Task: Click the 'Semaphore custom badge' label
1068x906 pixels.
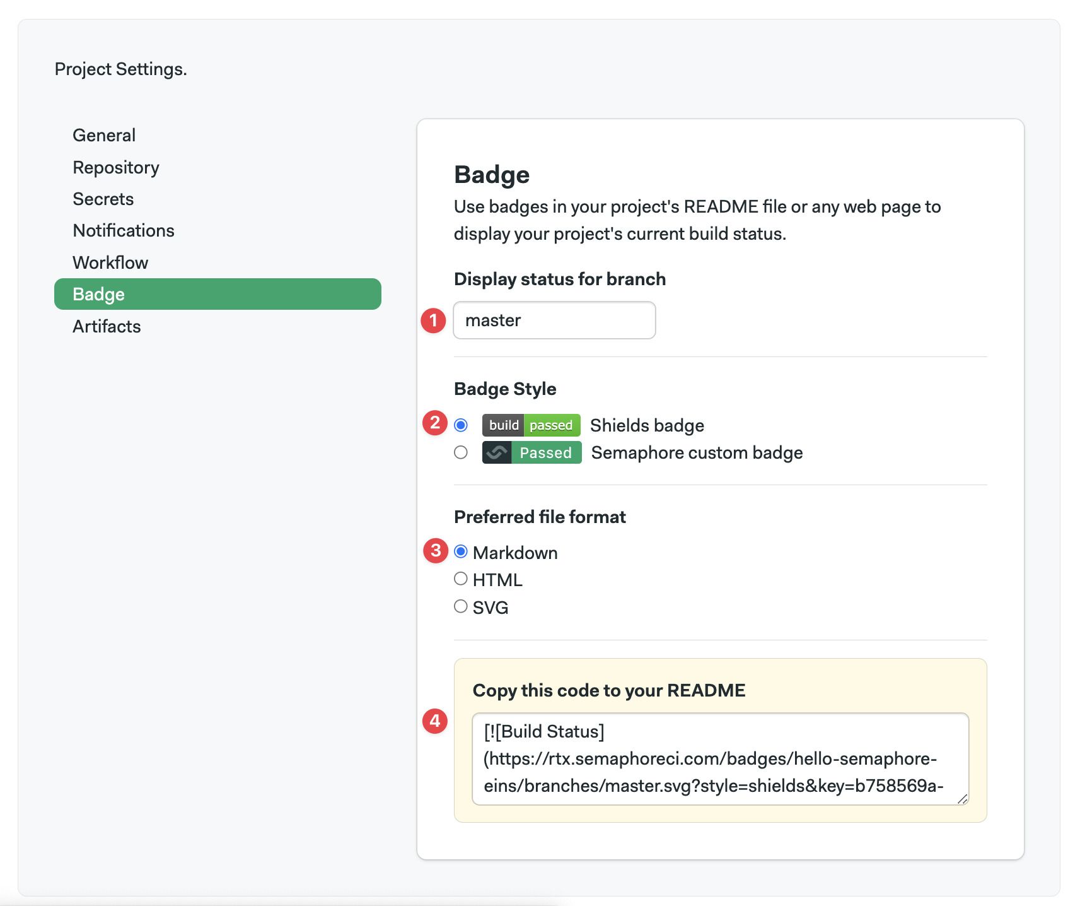Action: (697, 452)
